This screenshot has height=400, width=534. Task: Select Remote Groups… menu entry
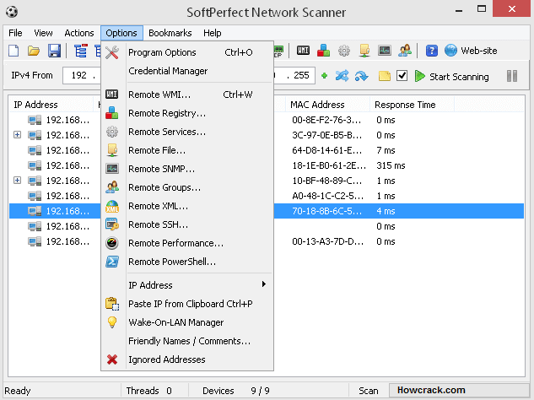pos(187,187)
